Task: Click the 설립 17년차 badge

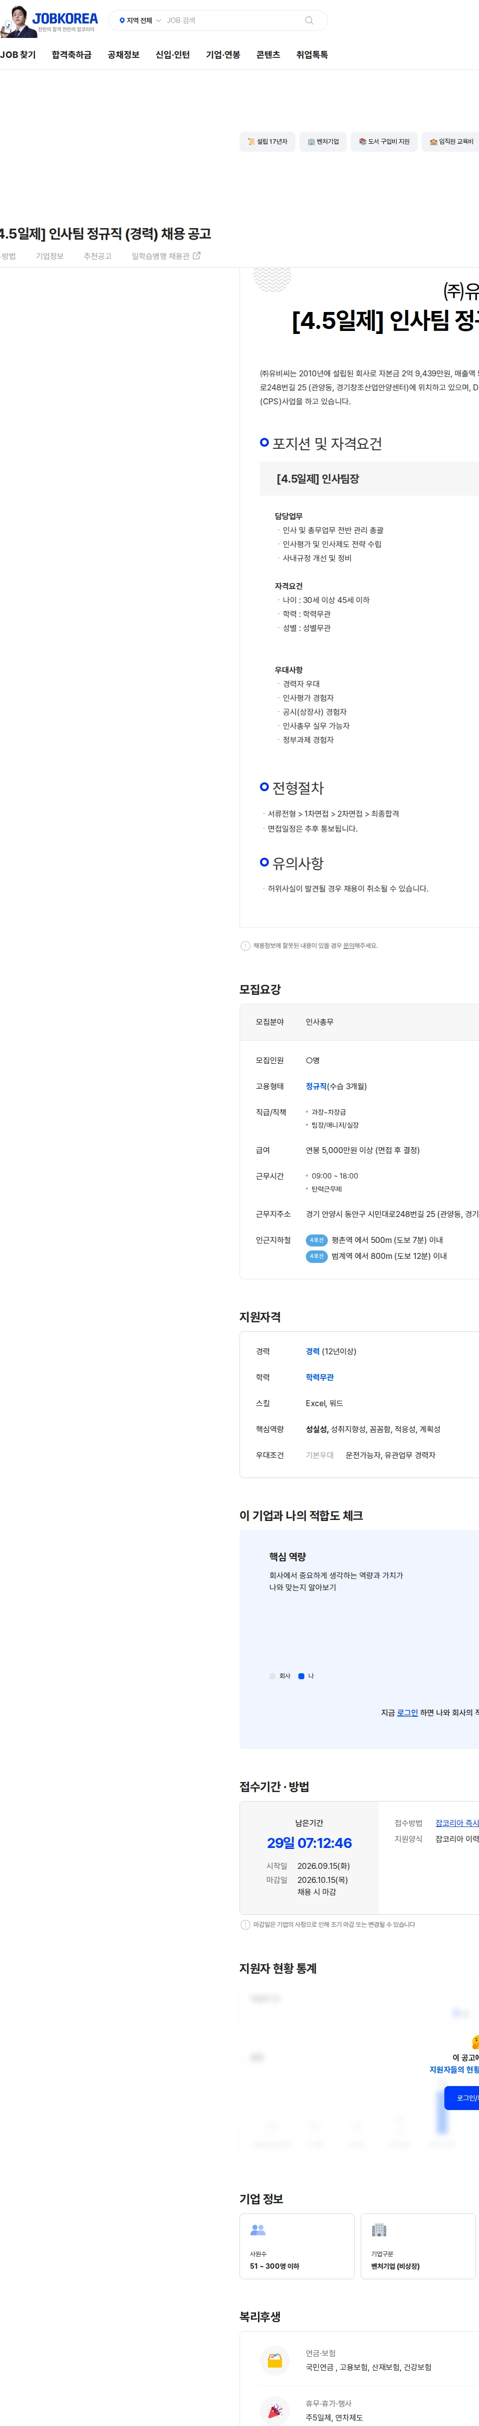Action: (267, 141)
